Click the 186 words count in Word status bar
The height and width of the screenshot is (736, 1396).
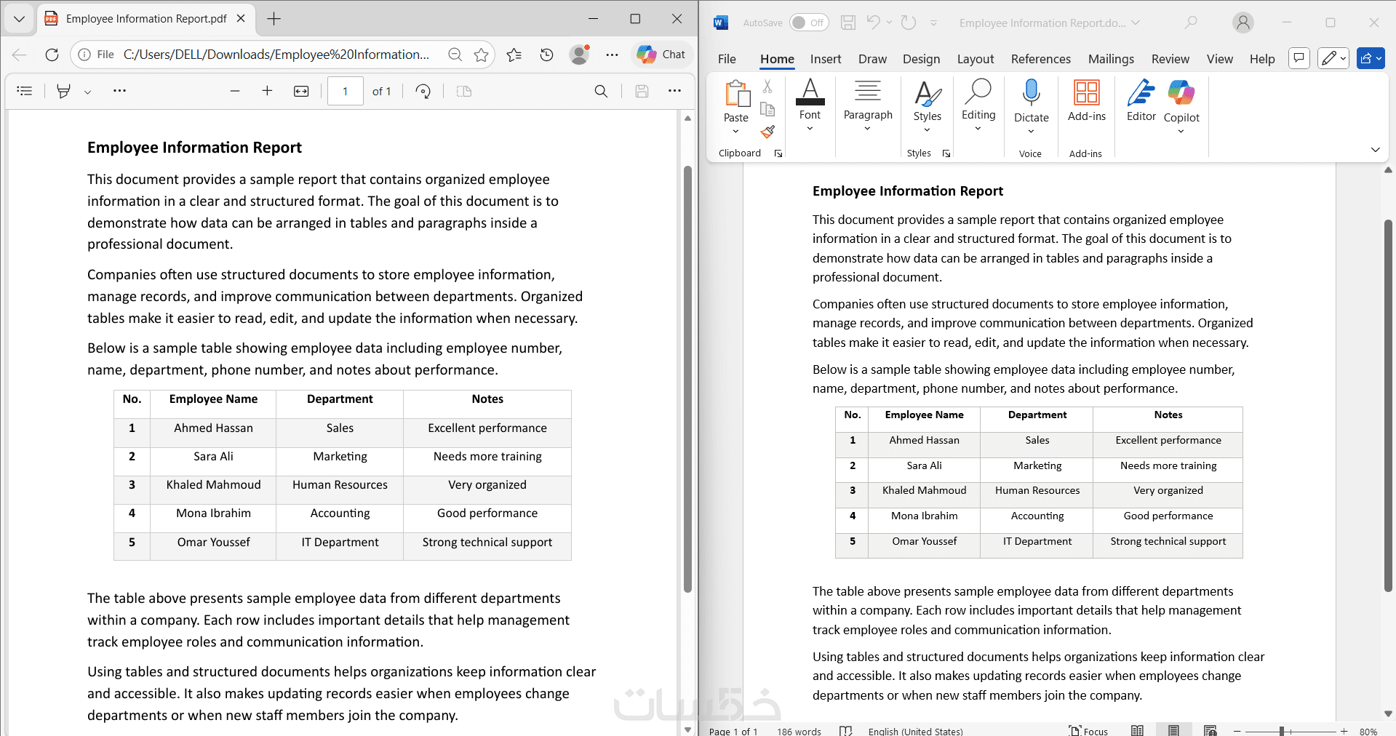(799, 731)
